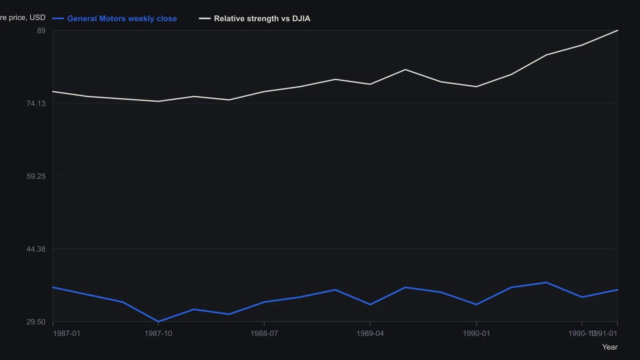Viewport: 640px width, 360px height.
Task: Click the y-axis title ending in 'price, USD'
Action: click(23, 18)
